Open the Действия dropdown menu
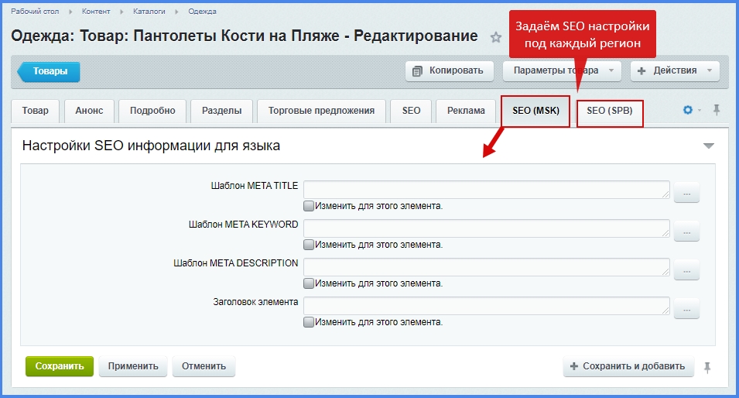 [675, 70]
